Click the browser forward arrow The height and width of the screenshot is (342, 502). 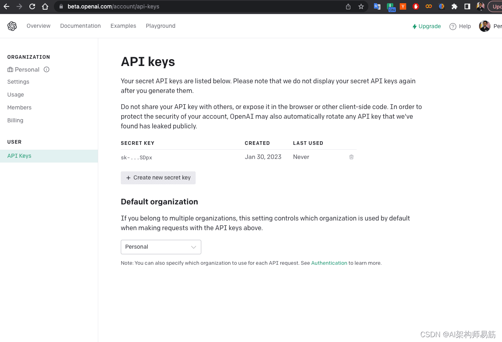[x=19, y=6]
